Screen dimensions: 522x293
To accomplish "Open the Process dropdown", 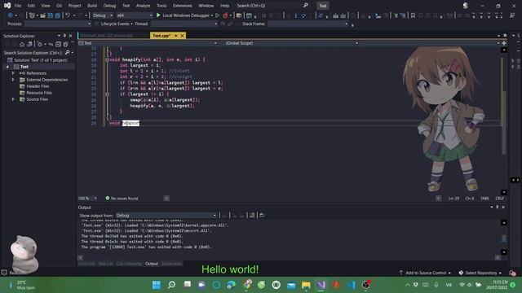I will pyautogui.click(x=58, y=24).
